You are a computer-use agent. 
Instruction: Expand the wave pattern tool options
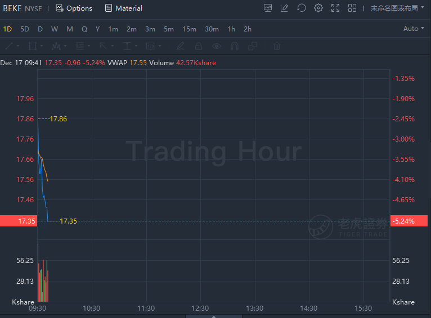(65, 46)
